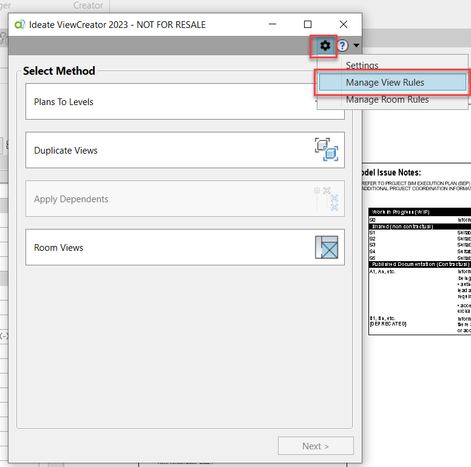
Task: Click the Select Method group heading
Action: pos(59,71)
